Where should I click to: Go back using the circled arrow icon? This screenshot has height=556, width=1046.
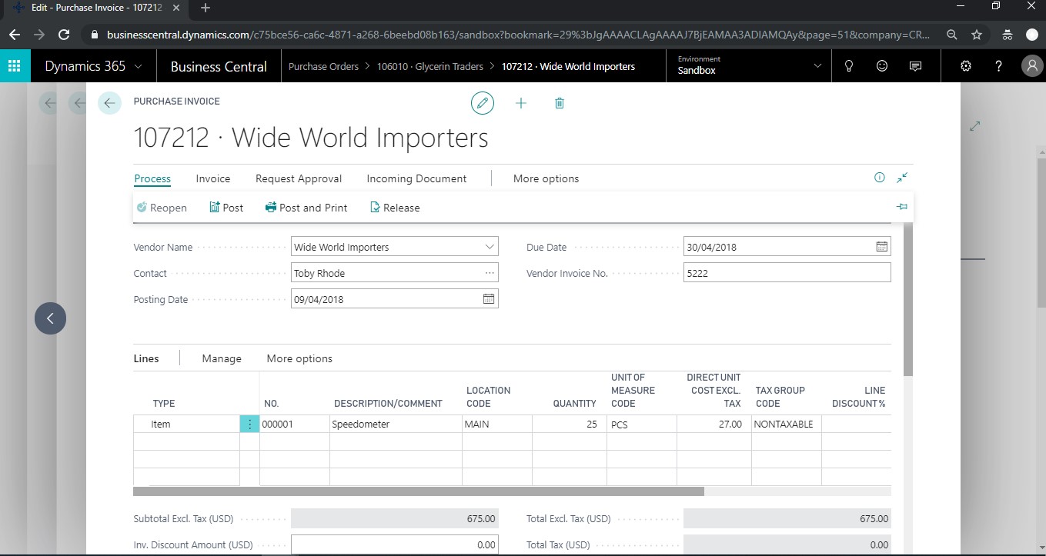coord(109,103)
